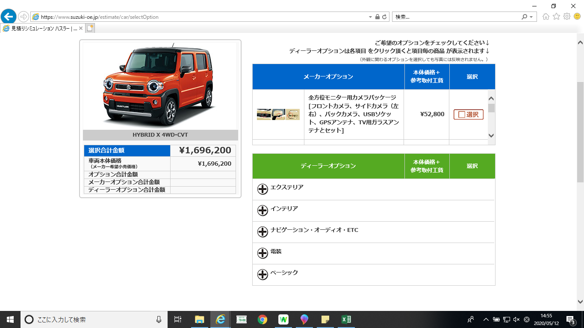Click the 車両本体価格 label
The width and height of the screenshot is (584, 328).
pos(105,161)
